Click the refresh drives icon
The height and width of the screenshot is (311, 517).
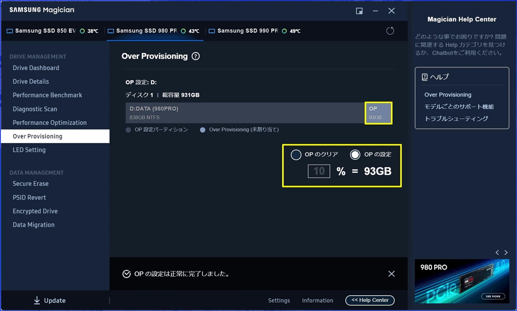click(x=390, y=31)
